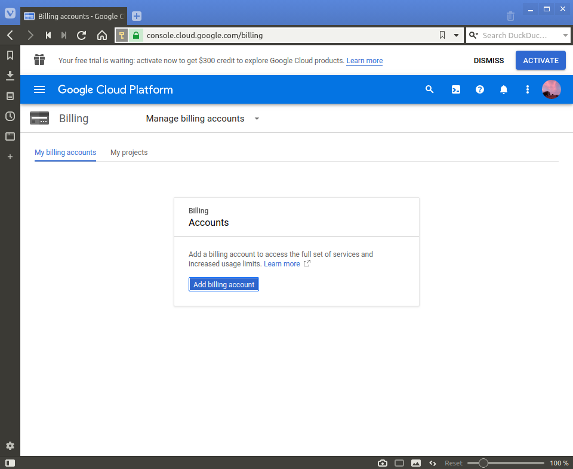This screenshot has width=573, height=469.
Task: Expand the search field history dropdown arrow
Action: (x=565, y=35)
